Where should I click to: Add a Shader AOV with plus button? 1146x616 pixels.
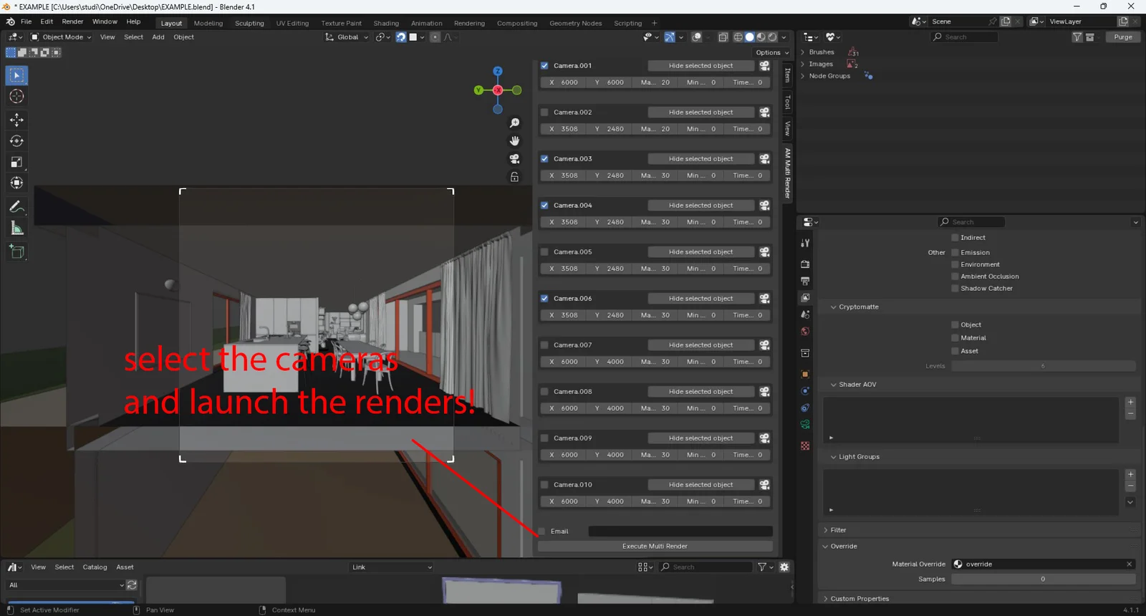click(x=1130, y=403)
